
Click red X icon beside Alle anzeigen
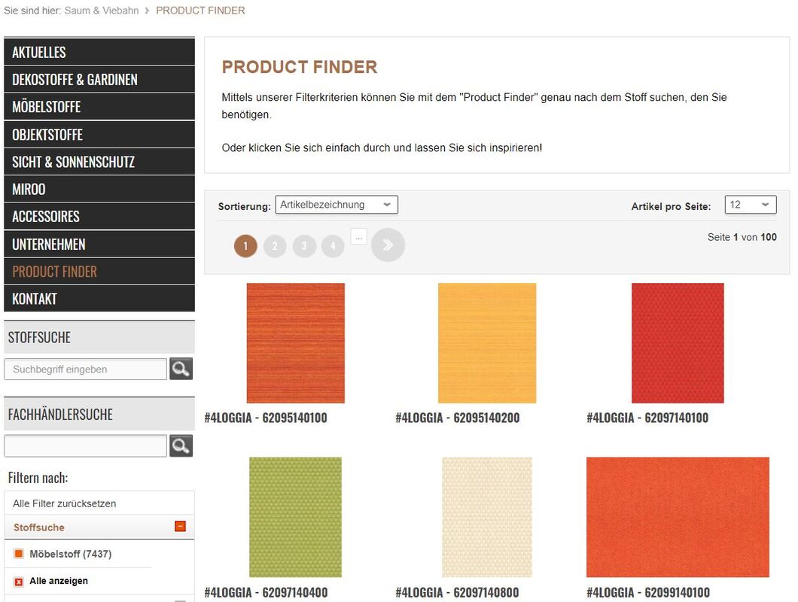pos(19,582)
